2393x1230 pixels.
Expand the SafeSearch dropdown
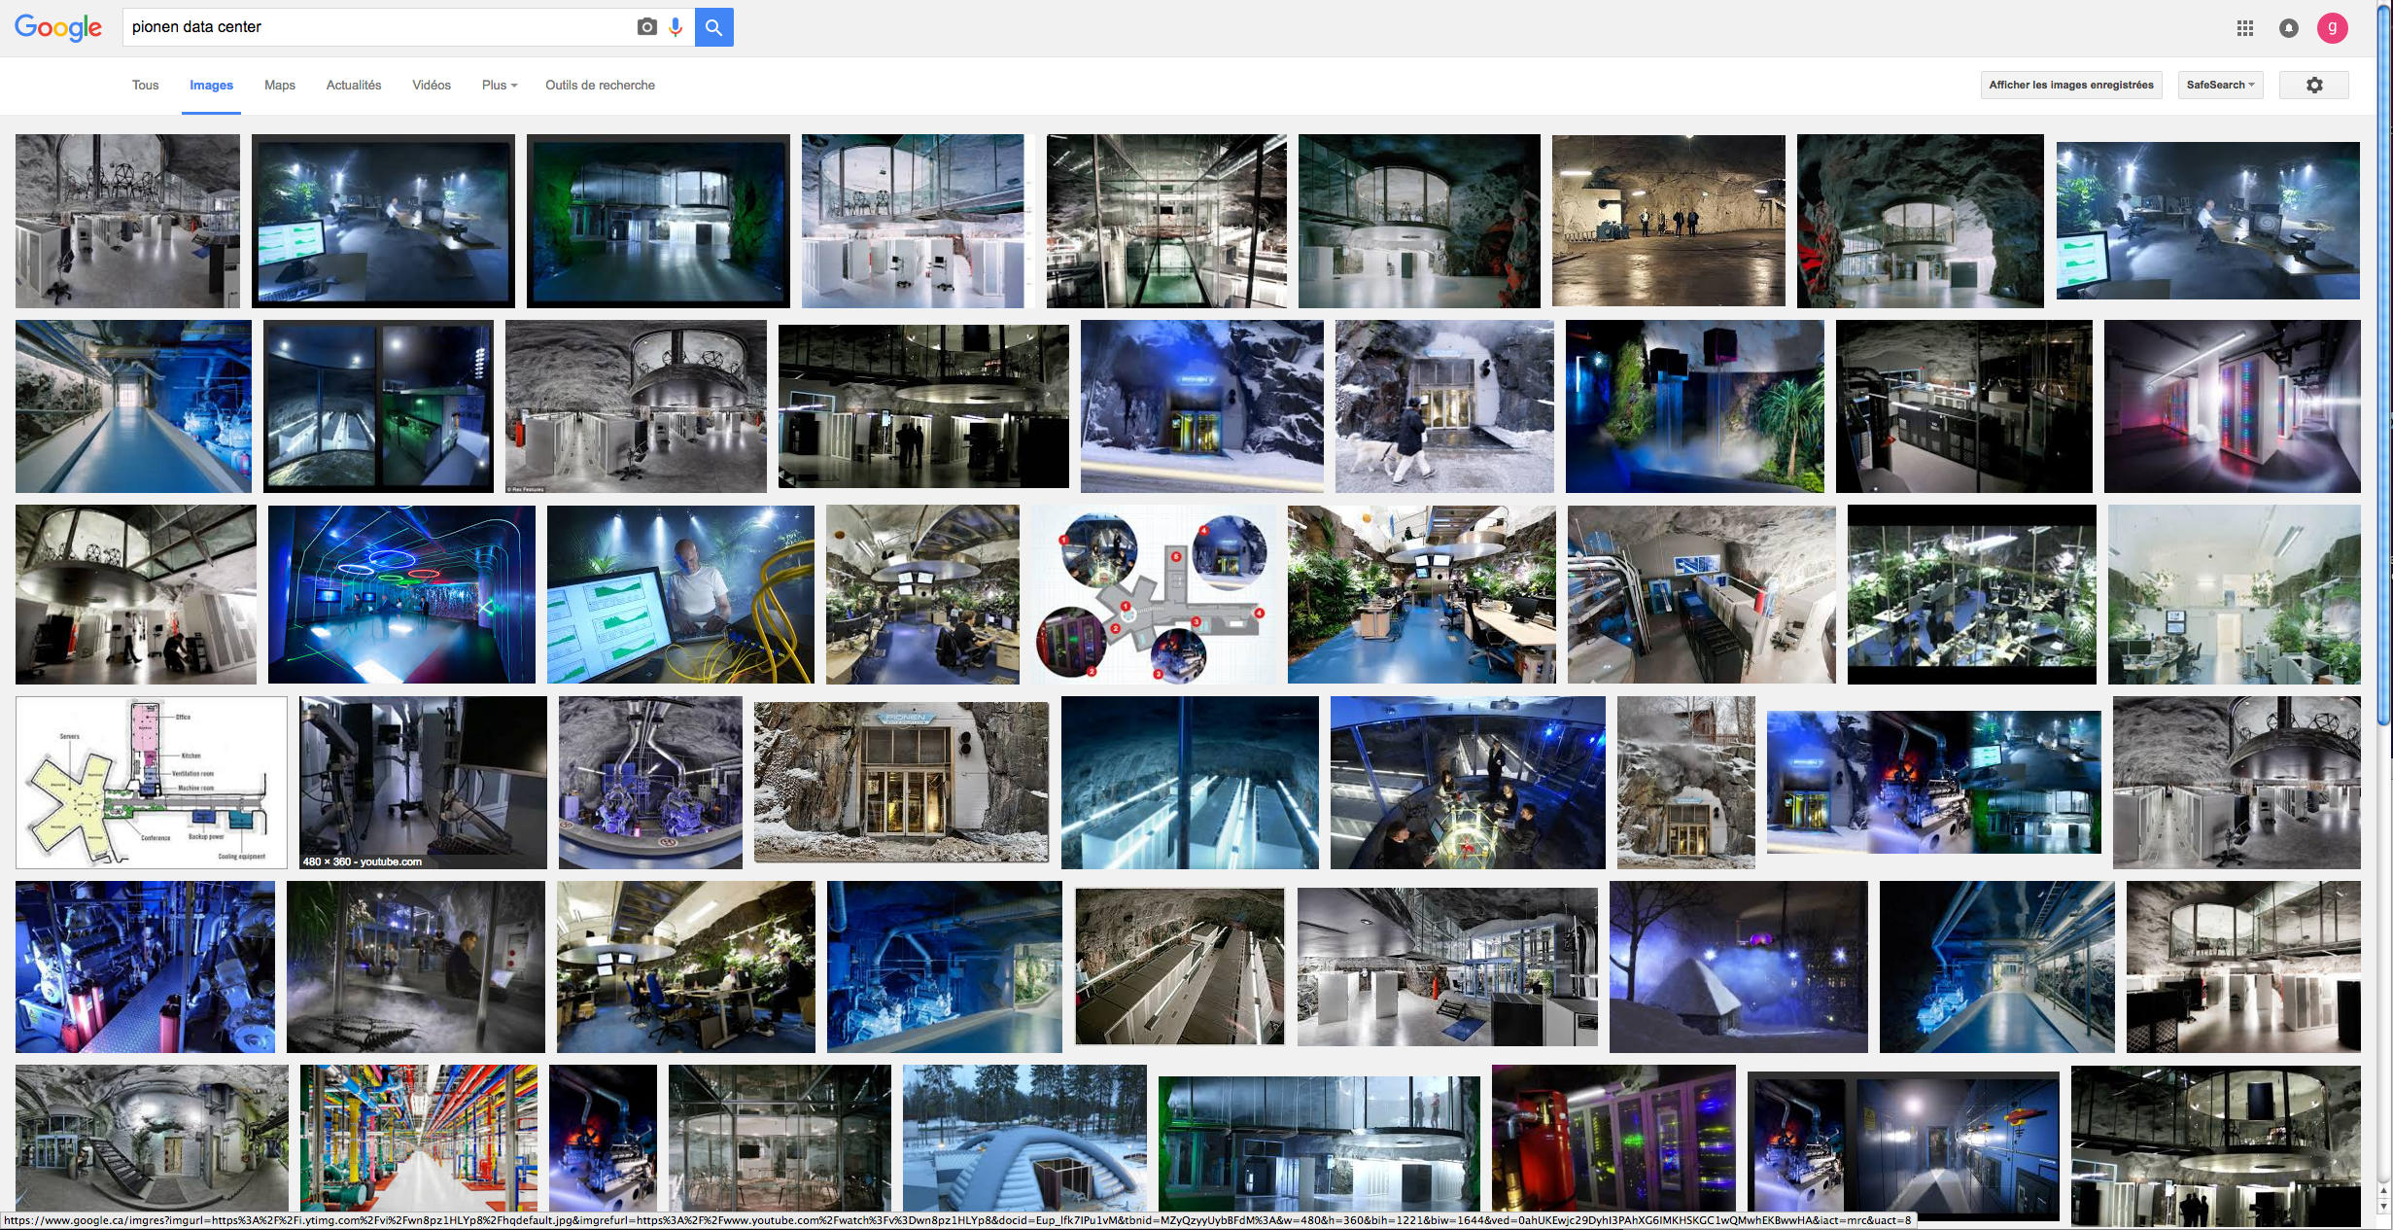2220,86
